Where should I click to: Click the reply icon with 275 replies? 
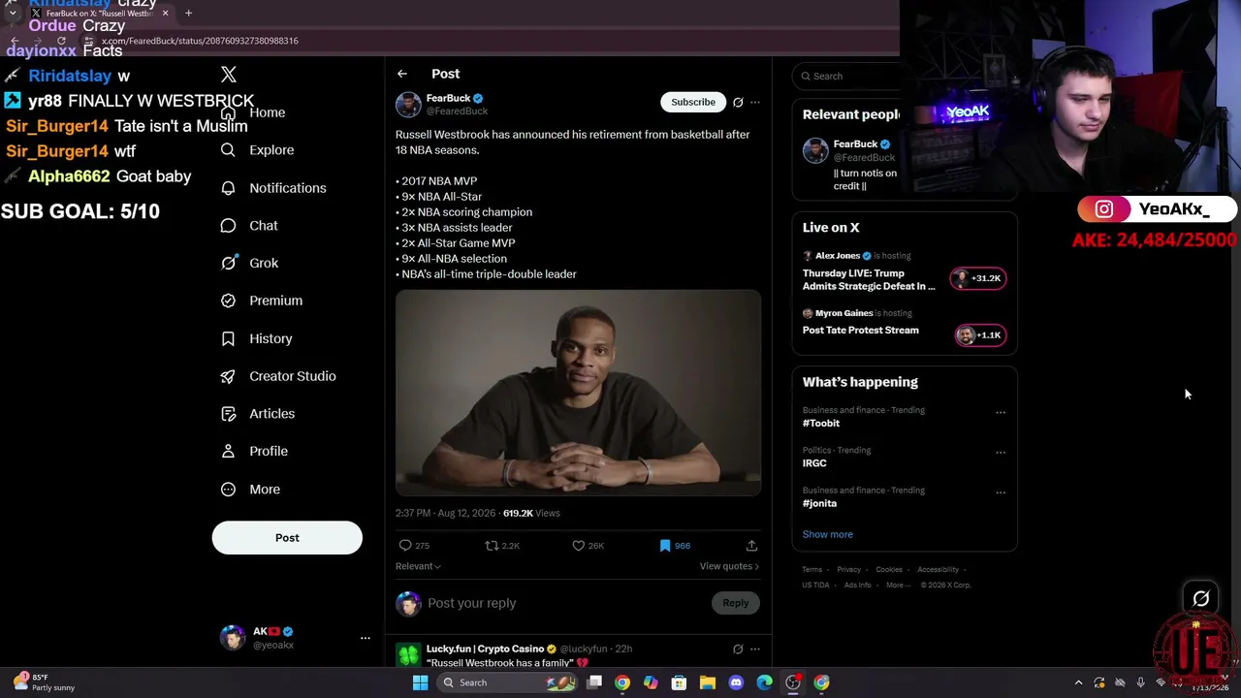pos(406,546)
